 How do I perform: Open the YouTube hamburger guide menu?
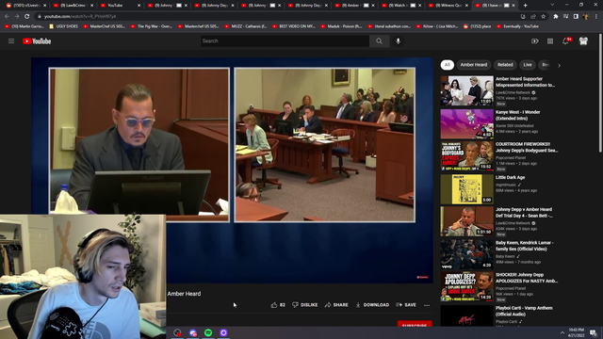tap(11, 41)
